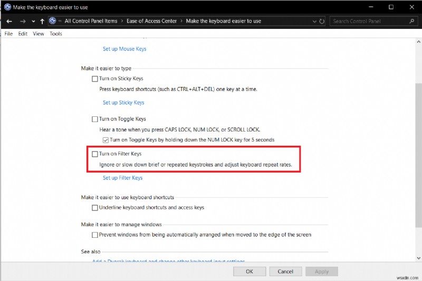Image resolution: width=422 pixels, height=281 pixels.
Task: Click the window title bar app icon
Action: click(7, 7)
